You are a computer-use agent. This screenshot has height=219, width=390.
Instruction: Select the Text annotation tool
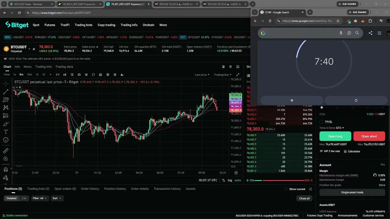click(x=5, y=132)
